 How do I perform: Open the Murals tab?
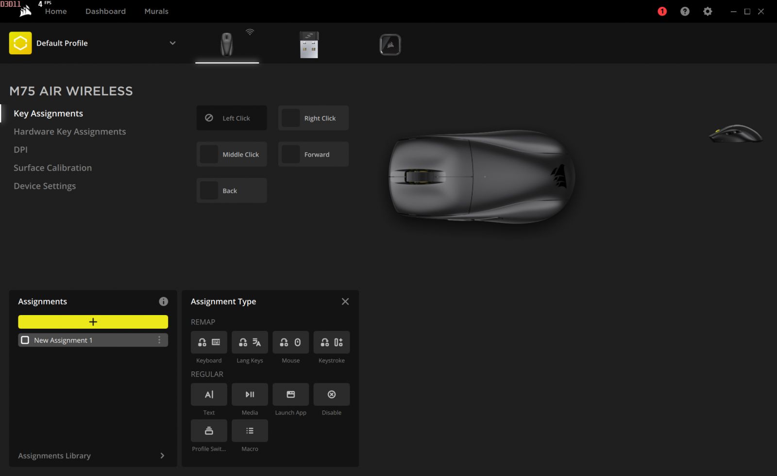point(156,11)
